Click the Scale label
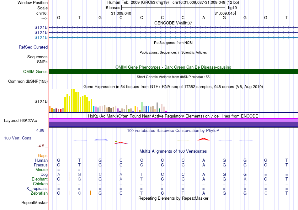298x210 pixels. coord(42,8)
